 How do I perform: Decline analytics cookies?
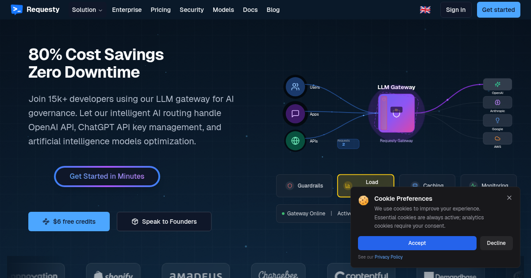click(496, 243)
